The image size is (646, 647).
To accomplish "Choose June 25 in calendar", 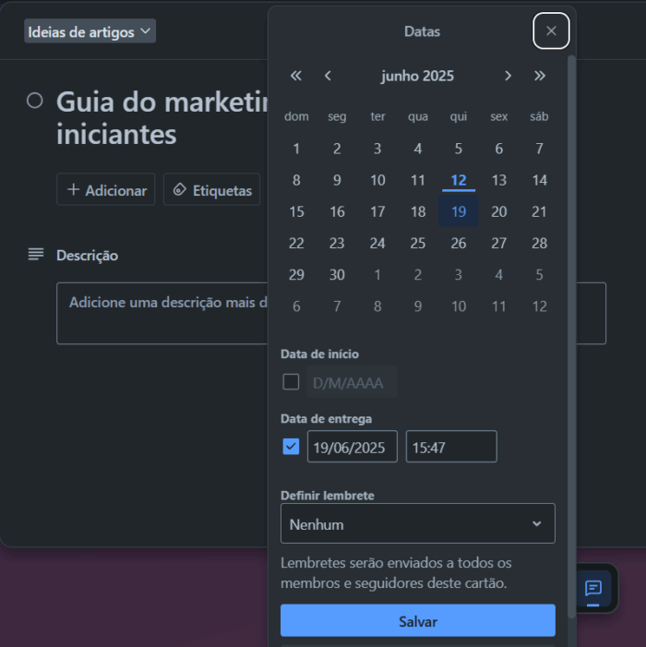I will pos(418,244).
